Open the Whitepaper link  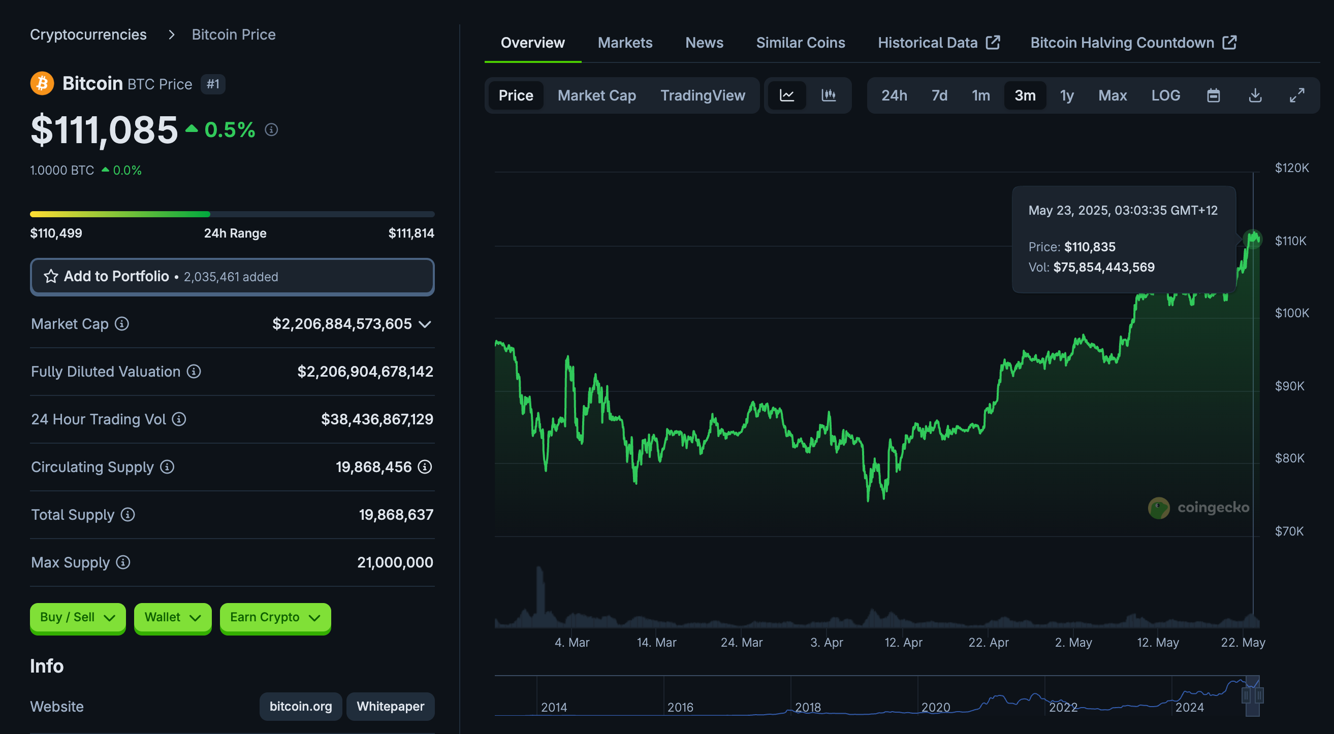[x=391, y=707]
